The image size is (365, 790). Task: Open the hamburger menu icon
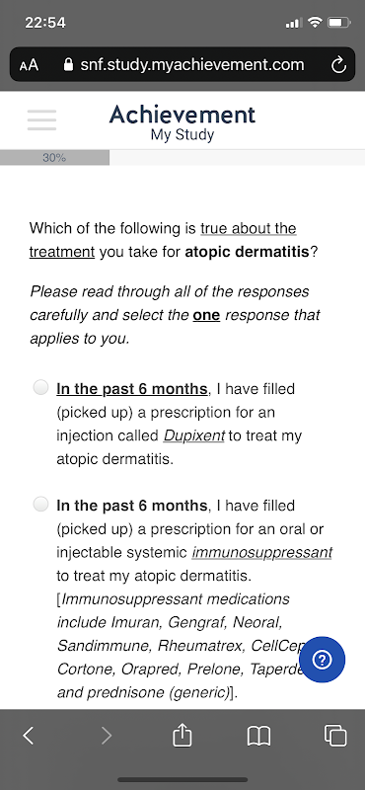[41, 120]
